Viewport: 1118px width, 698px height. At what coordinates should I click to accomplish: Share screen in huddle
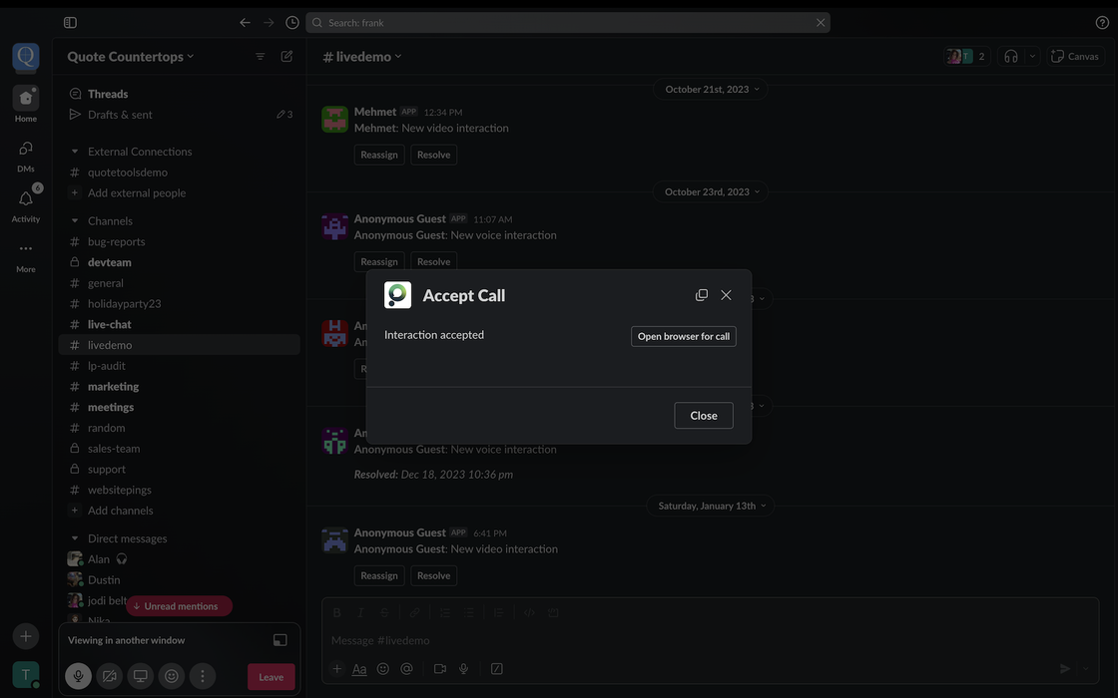point(141,676)
